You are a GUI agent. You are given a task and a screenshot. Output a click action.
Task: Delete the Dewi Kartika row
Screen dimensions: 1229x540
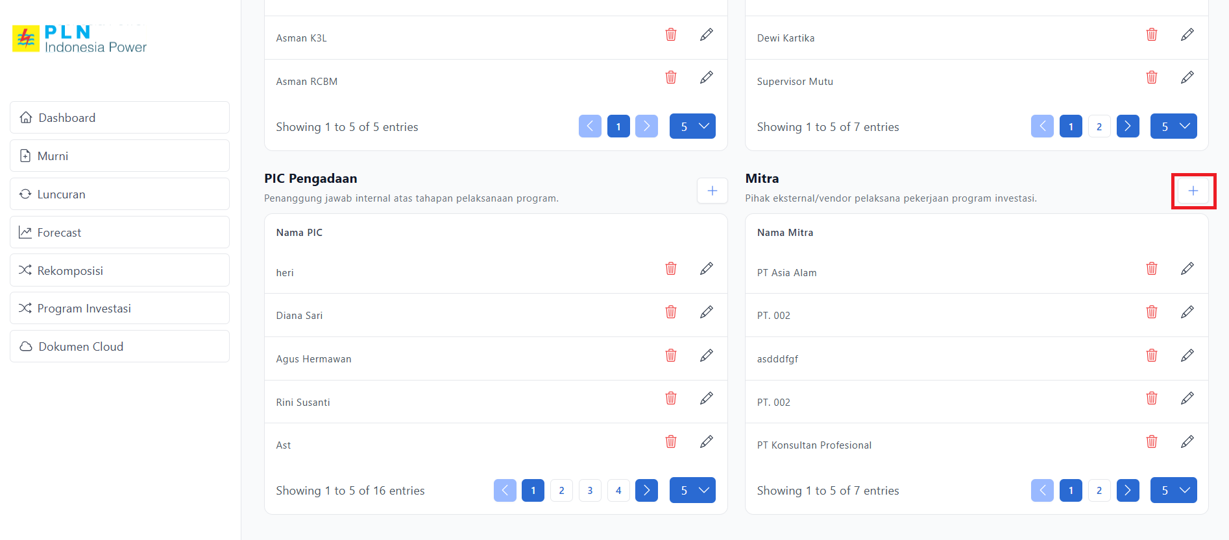click(x=1151, y=34)
